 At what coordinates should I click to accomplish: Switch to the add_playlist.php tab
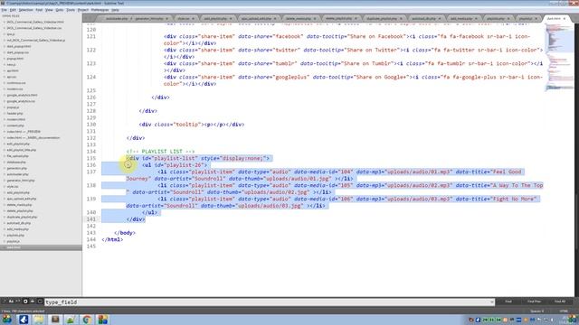click(x=215, y=18)
